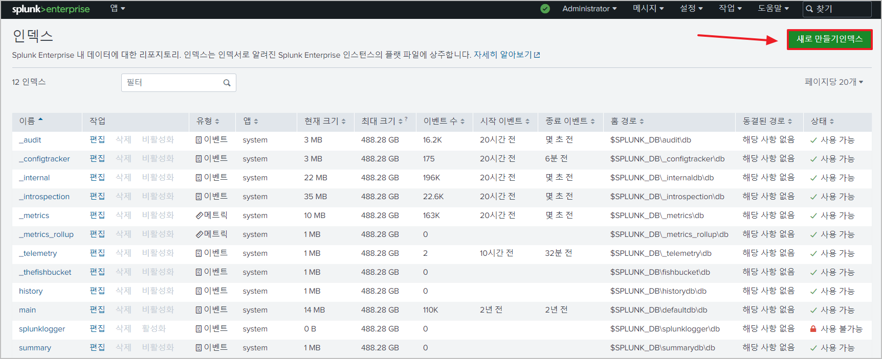Image resolution: width=882 pixels, height=359 pixels.
Task: Click 편집 for the summary index
Action: [x=97, y=347]
